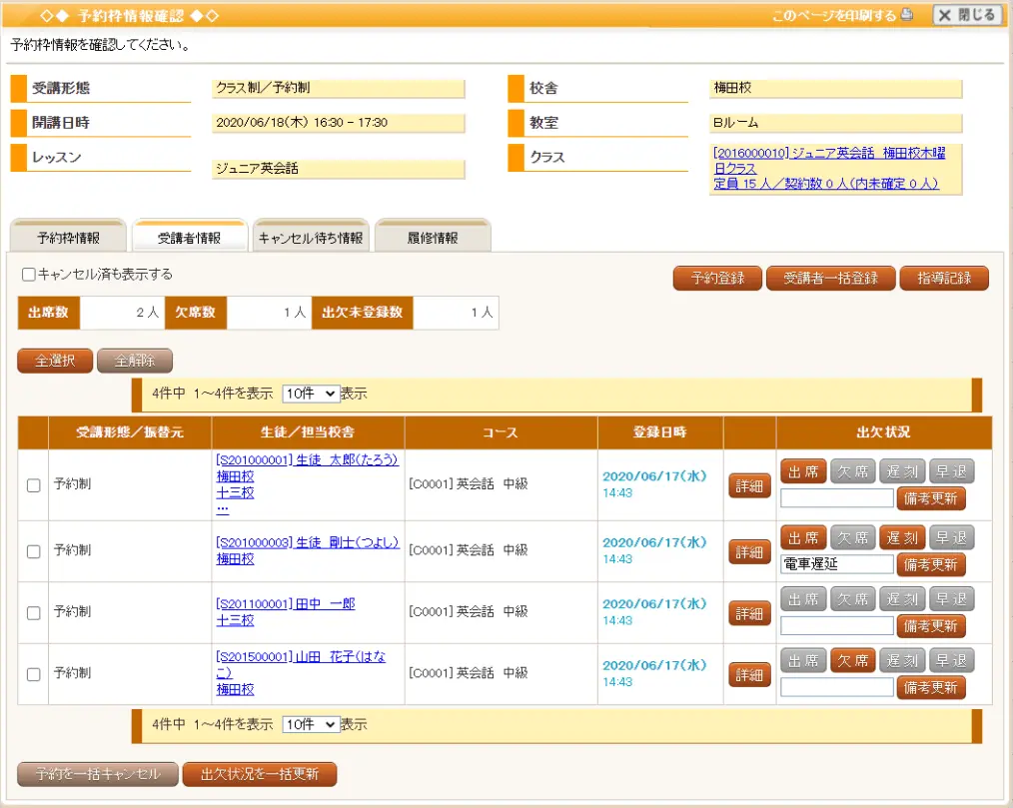Open 詳細 for 生徒 剛士
The image size is (1013, 808).
tap(749, 551)
